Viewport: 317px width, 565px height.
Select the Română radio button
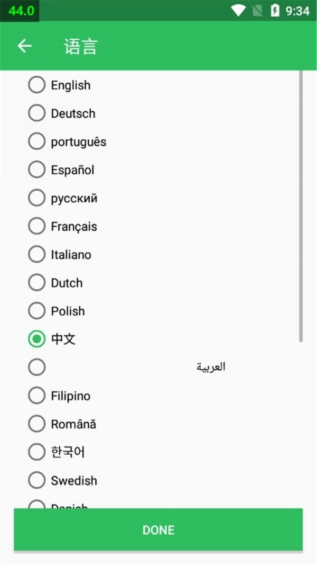point(36,424)
